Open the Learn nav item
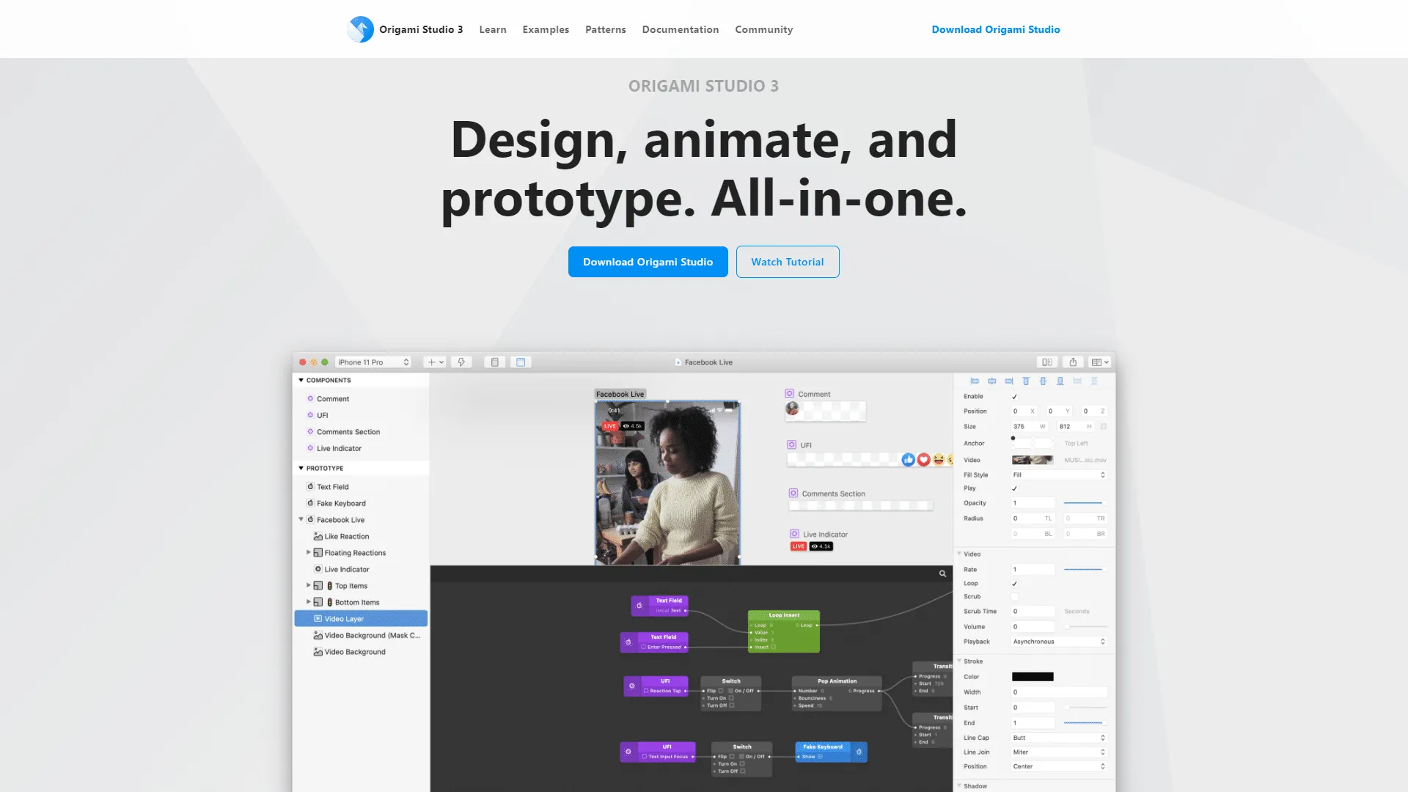 [493, 29]
